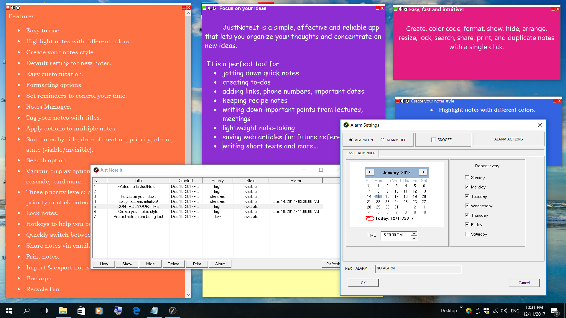The width and height of the screenshot is (566, 318).
Task: Click the next-month arrow on the calendar
Action: (x=423, y=172)
